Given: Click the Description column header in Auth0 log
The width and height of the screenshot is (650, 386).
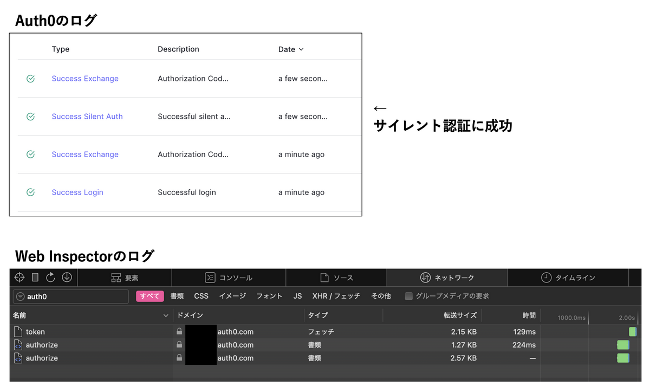Looking at the screenshot, I should [178, 49].
